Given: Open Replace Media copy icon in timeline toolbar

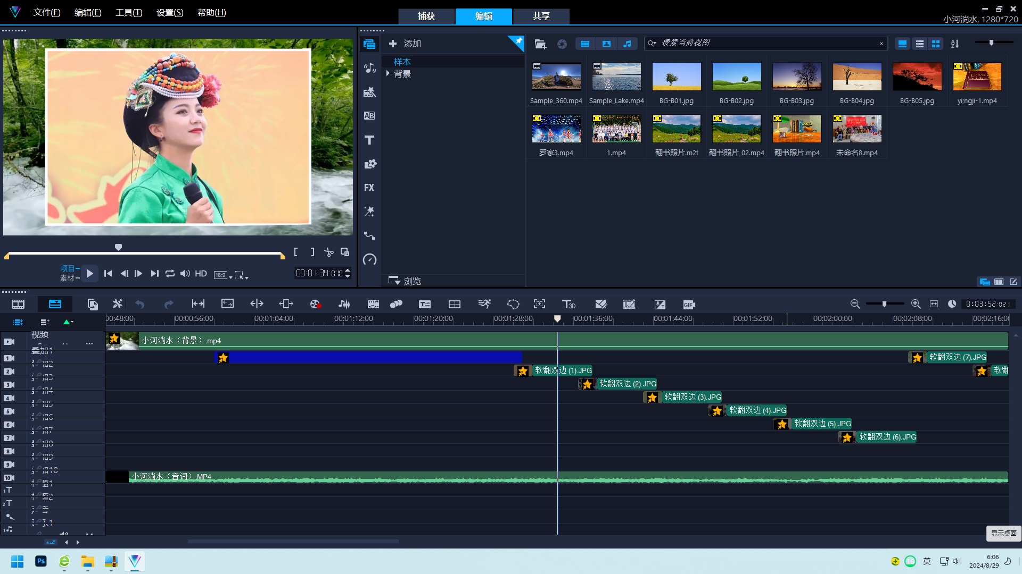Looking at the screenshot, I should [93, 304].
